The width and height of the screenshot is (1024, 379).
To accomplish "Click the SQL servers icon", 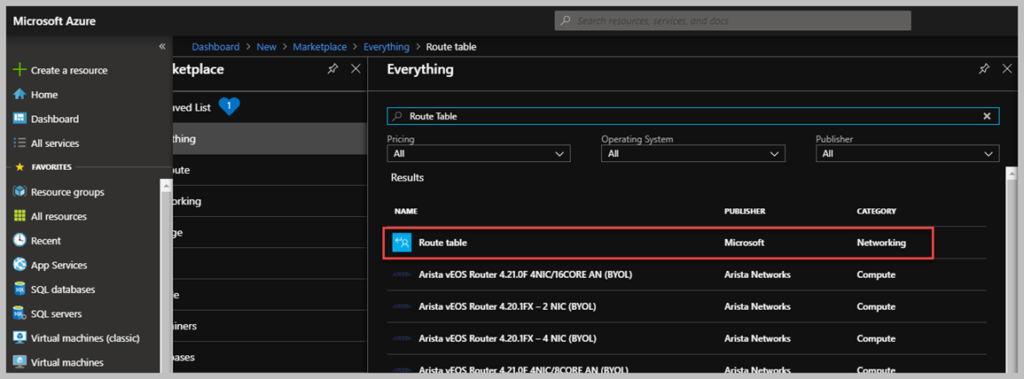I will pos(20,313).
